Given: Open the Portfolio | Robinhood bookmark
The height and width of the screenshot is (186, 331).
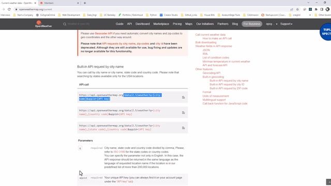Looking at the screenshot, I should (x=130, y=15).
